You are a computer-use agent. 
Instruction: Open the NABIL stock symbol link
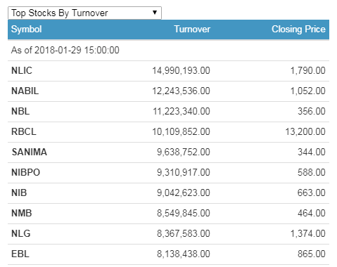point(25,91)
